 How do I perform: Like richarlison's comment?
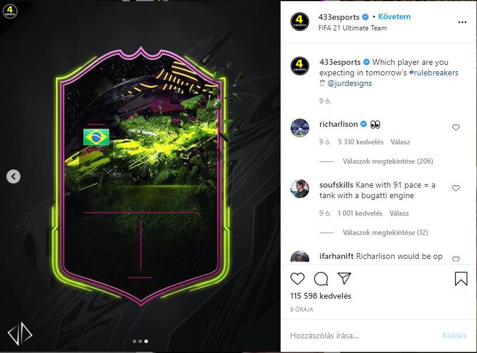[x=456, y=127]
